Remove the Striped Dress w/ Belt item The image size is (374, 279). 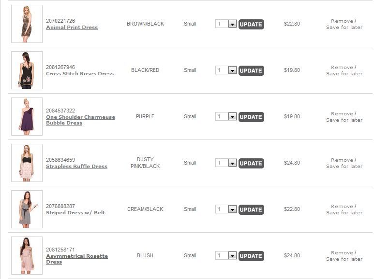pyautogui.click(x=342, y=206)
